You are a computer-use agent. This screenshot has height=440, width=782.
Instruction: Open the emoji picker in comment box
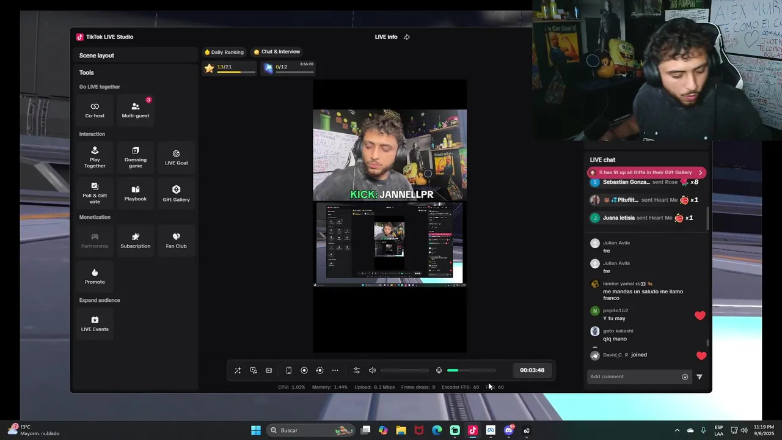coord(685,376)
